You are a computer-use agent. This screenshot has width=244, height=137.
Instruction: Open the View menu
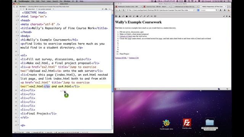(49, 1)
